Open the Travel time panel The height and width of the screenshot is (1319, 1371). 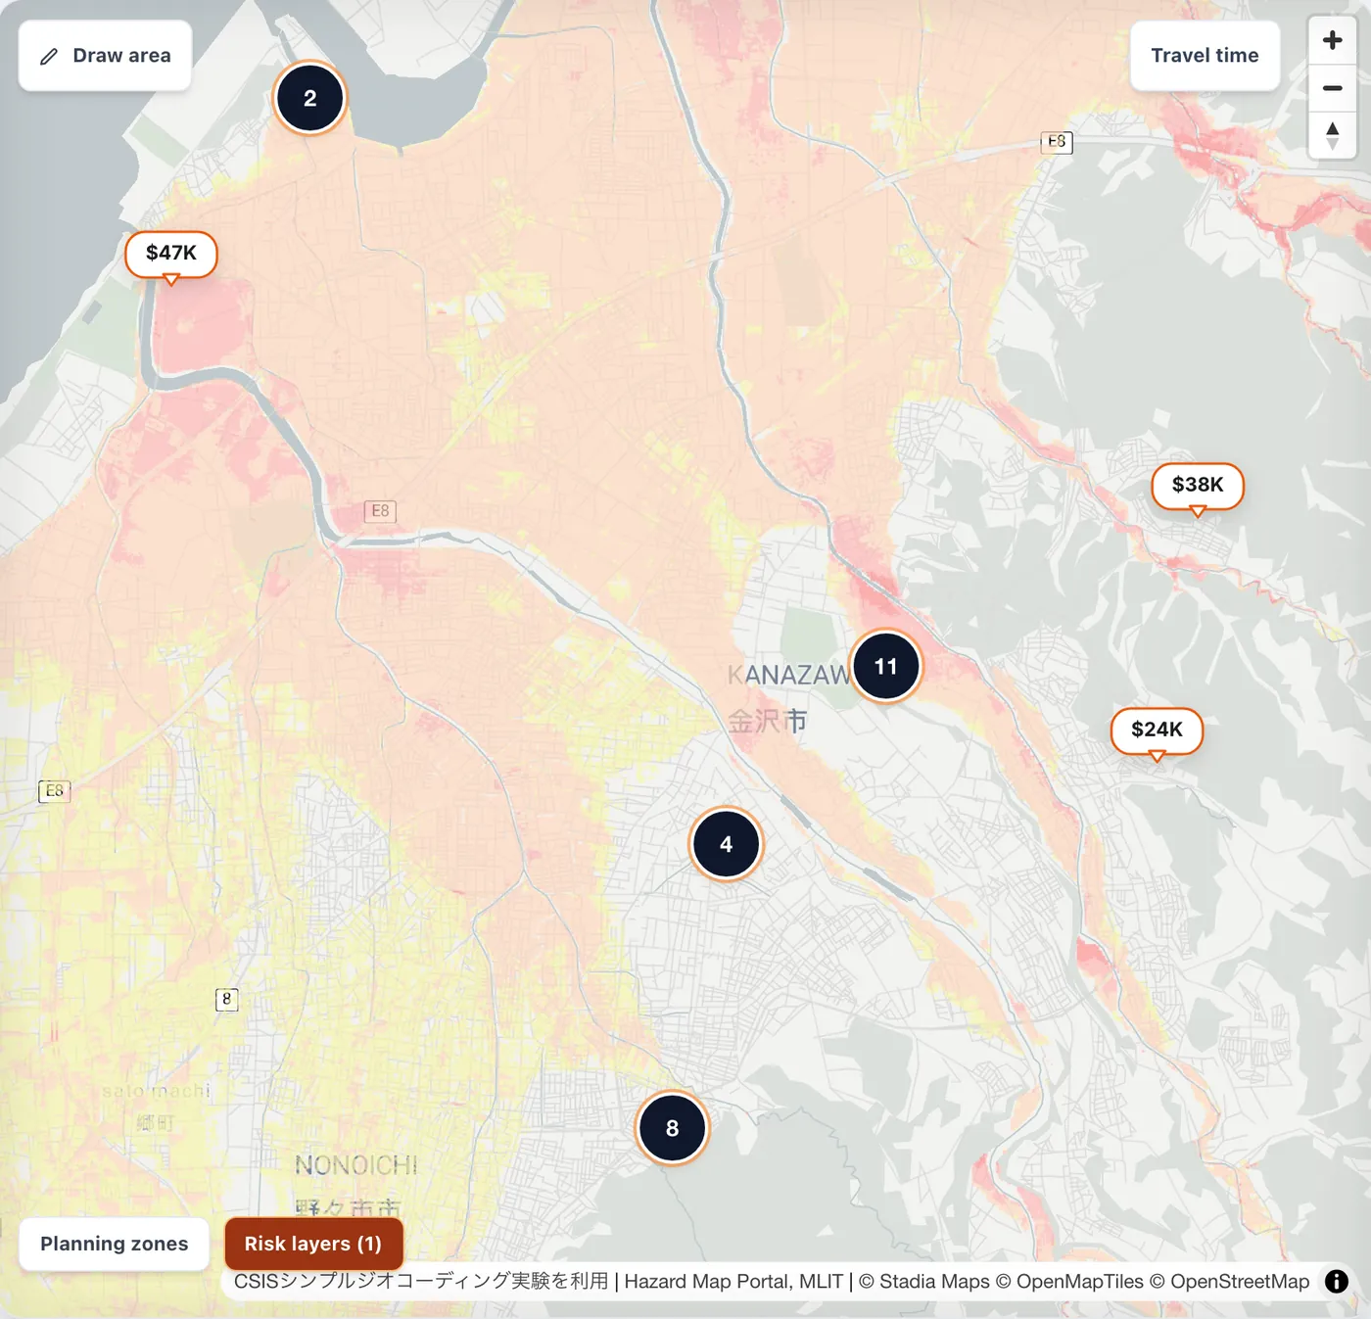coord(1205,56)
